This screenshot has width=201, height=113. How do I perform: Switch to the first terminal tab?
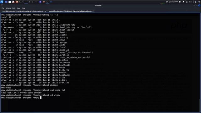click(23, 11)
